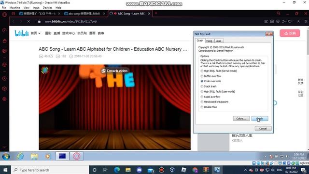Select Stack overflow option
The image size is (309, 174).
click(211, 97)
